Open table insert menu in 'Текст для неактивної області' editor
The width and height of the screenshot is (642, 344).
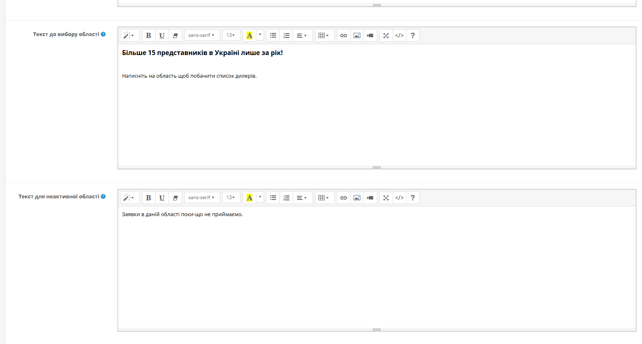pyautogui.click(x=325, y=198)
